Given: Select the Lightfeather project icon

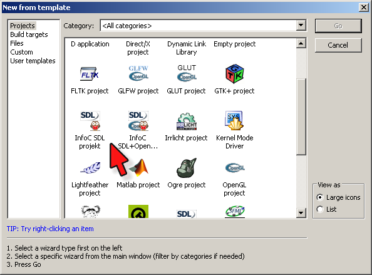Looking at the screenshot, I should click(x=90, y=168).
